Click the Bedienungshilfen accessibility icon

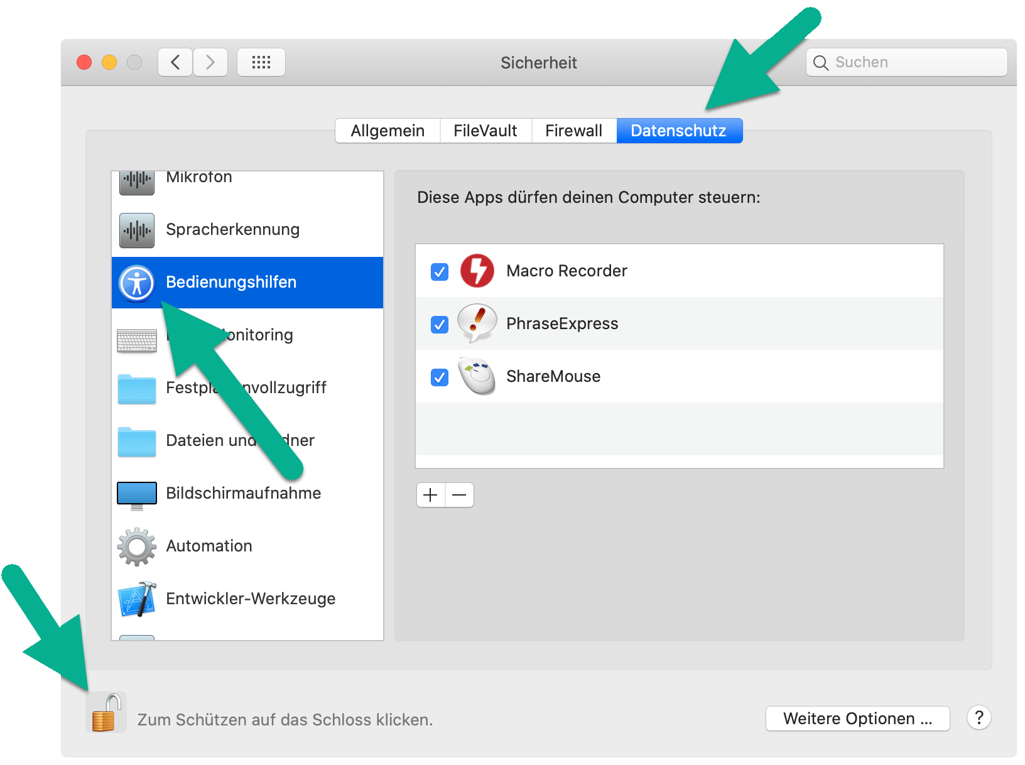coord(137,283)
